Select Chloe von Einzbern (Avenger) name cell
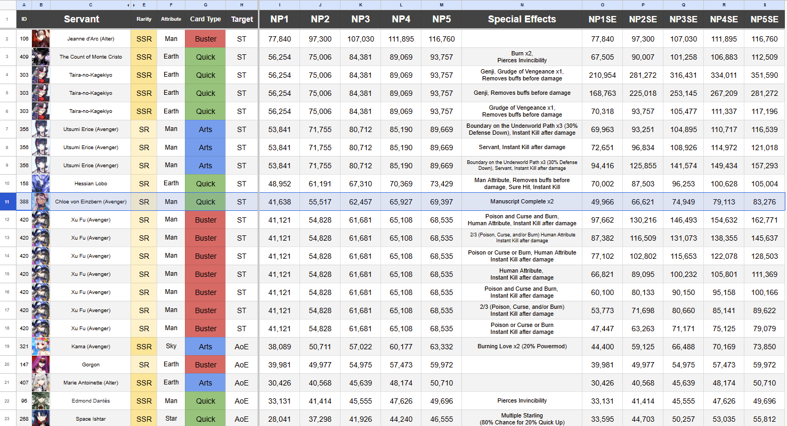This screenshot has width=787, height=426. pos(91,202)
